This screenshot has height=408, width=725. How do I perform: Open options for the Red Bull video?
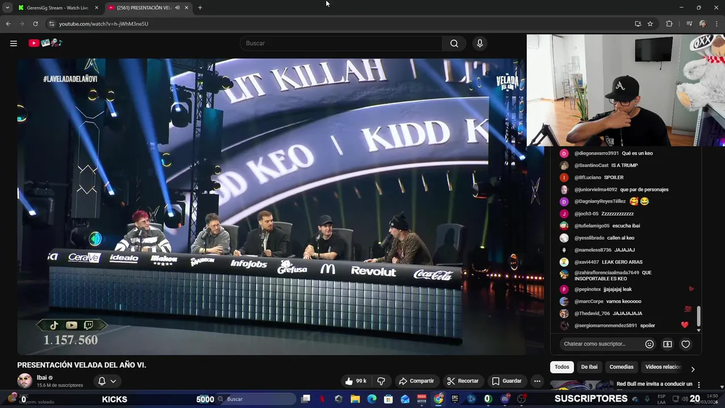point(698,385)
